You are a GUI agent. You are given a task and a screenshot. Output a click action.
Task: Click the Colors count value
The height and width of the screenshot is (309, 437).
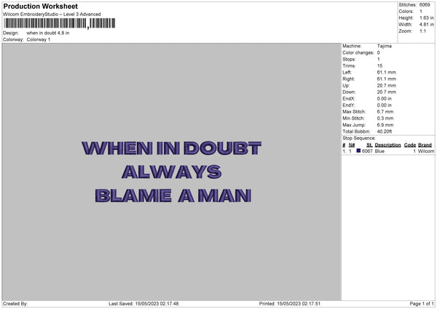pyautogui.click(x=421, y=12)
